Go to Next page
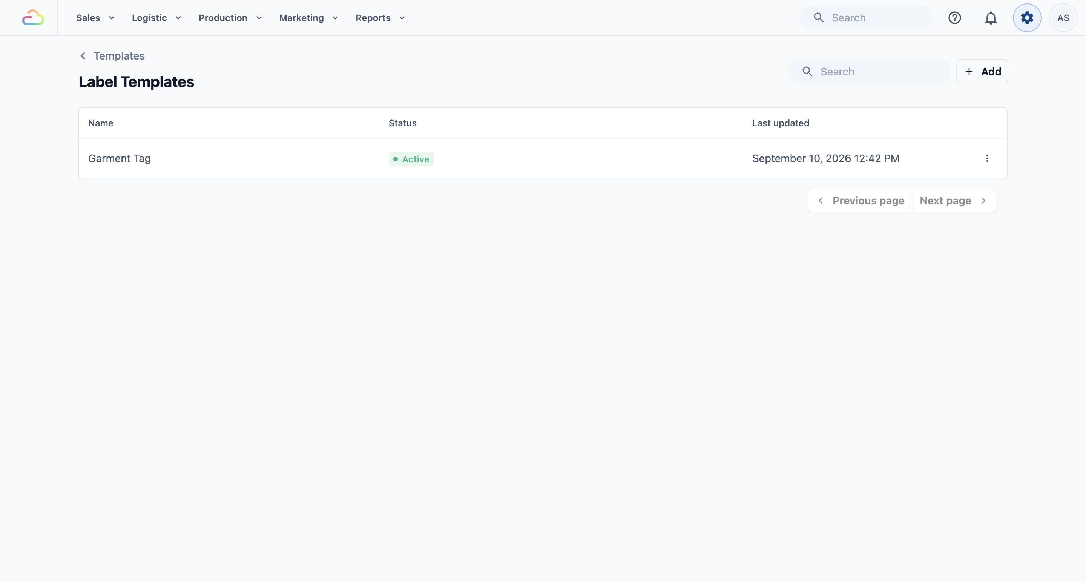Viewport: 1086px width, 582px height. click(x=954, y=201)
